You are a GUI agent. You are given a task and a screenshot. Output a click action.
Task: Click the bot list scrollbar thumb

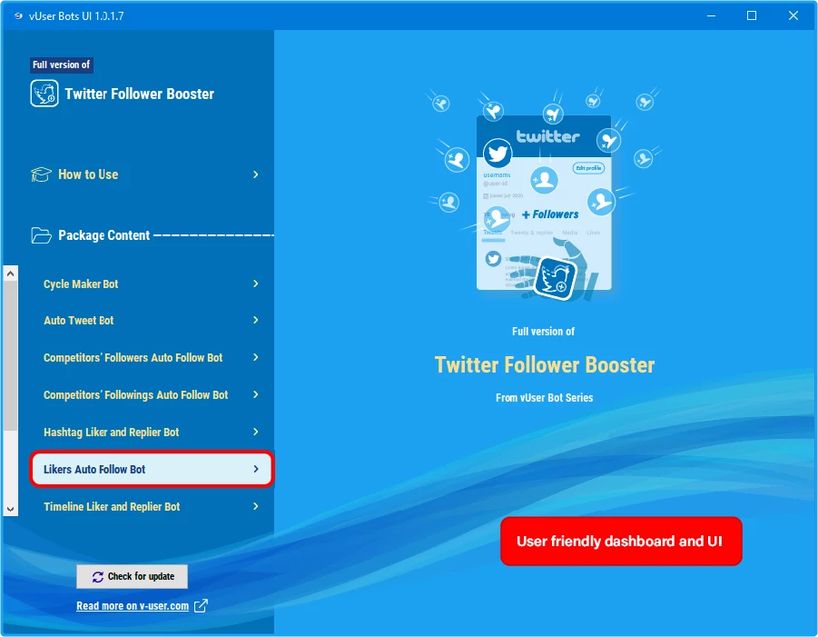coord(10,355)
